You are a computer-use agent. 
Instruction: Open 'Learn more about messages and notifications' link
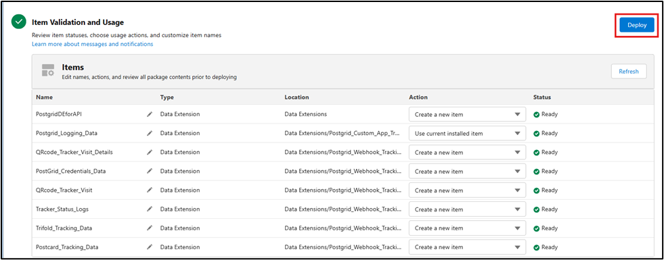pyautogui.click(x=93, y=44)
